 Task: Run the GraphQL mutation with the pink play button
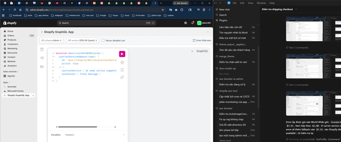[122, 54]
